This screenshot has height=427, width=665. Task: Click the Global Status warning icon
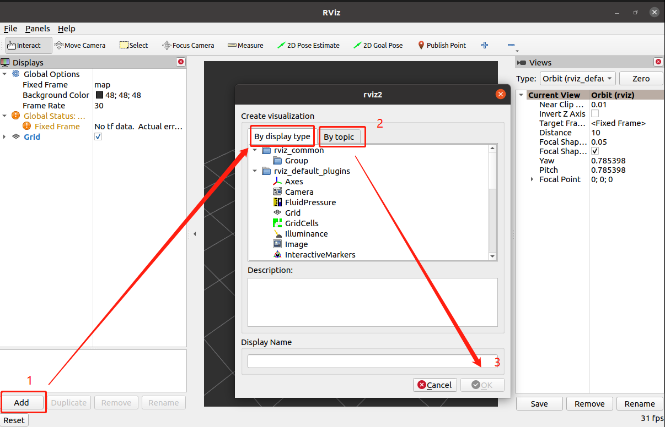tap(15, 116)
